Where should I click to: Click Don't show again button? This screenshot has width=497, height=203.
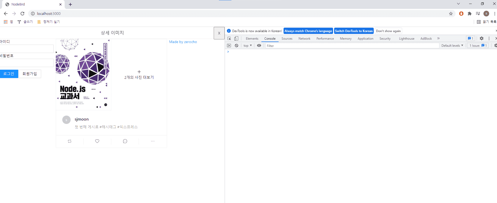pos(388,31)
